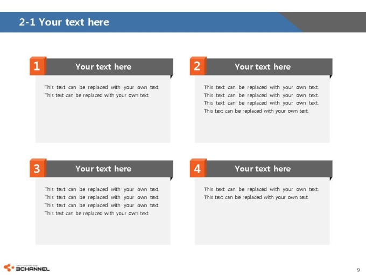Select box 2 'Your text here' header

(x=263, y=67)
